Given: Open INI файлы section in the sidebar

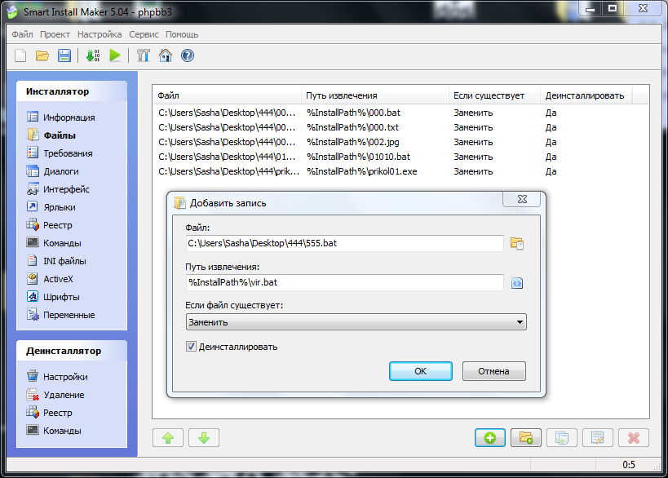Looking at the screenshot, I should tap(56, 261).
